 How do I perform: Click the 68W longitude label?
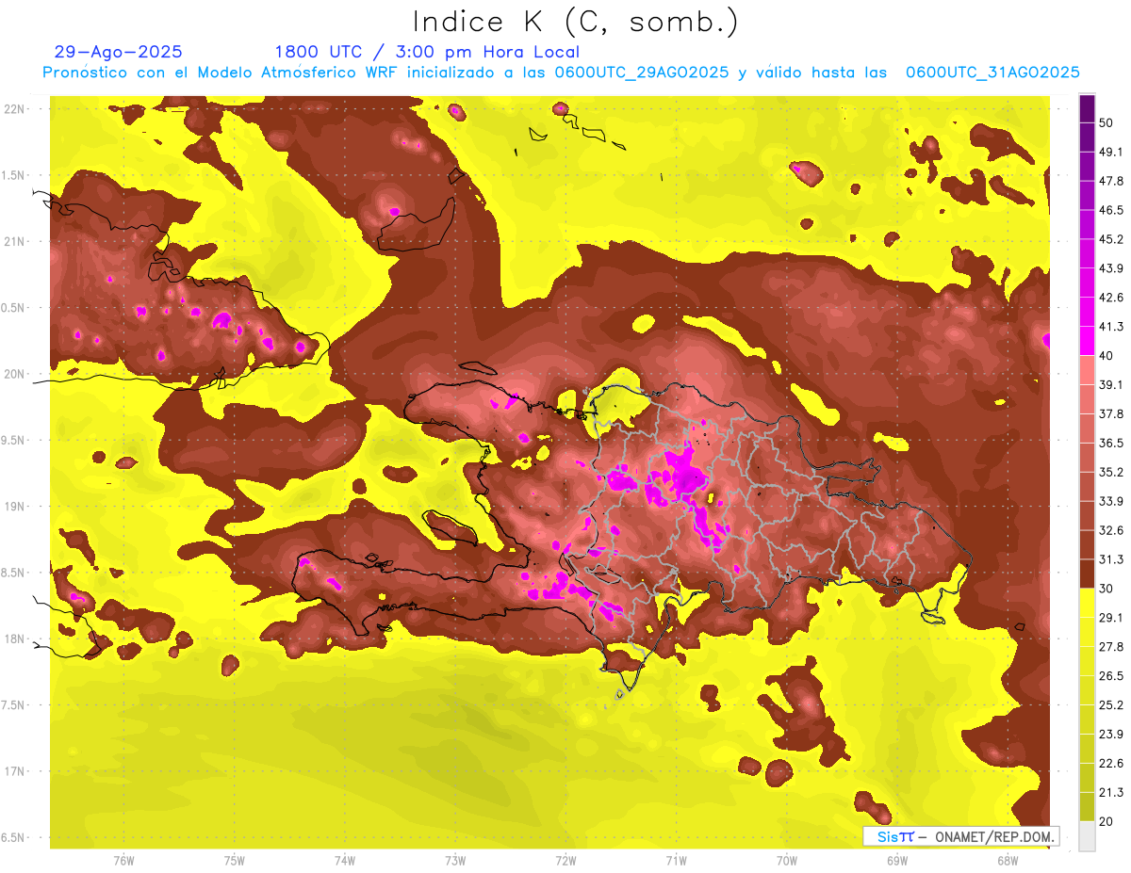[1008, 861]
